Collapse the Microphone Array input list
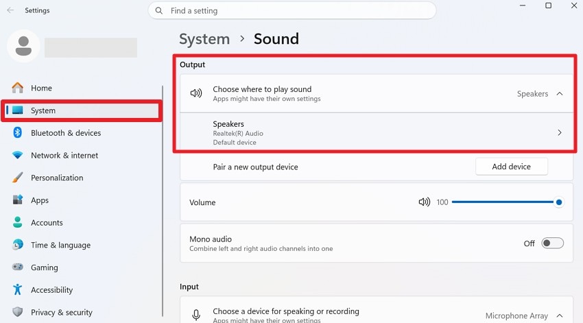The width and height of the screenshot is (583, 323). point(560,315)
